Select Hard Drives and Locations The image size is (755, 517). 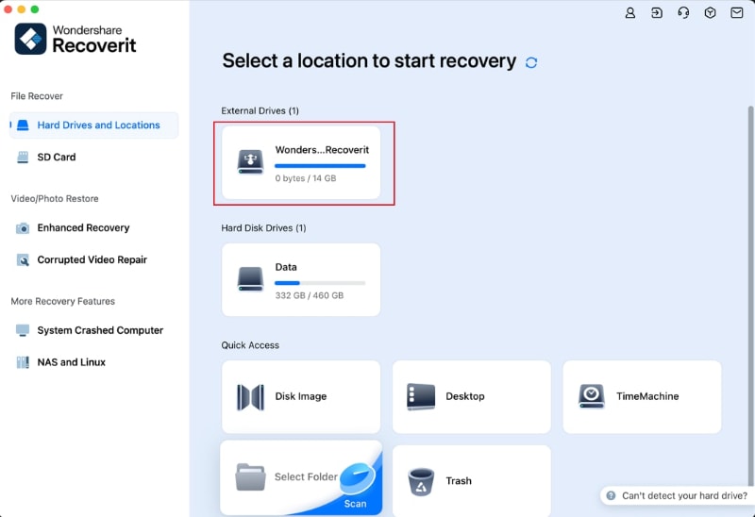[93, 125]
